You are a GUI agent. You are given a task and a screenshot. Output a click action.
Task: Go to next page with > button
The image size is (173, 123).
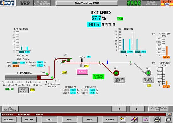(137, 109)
